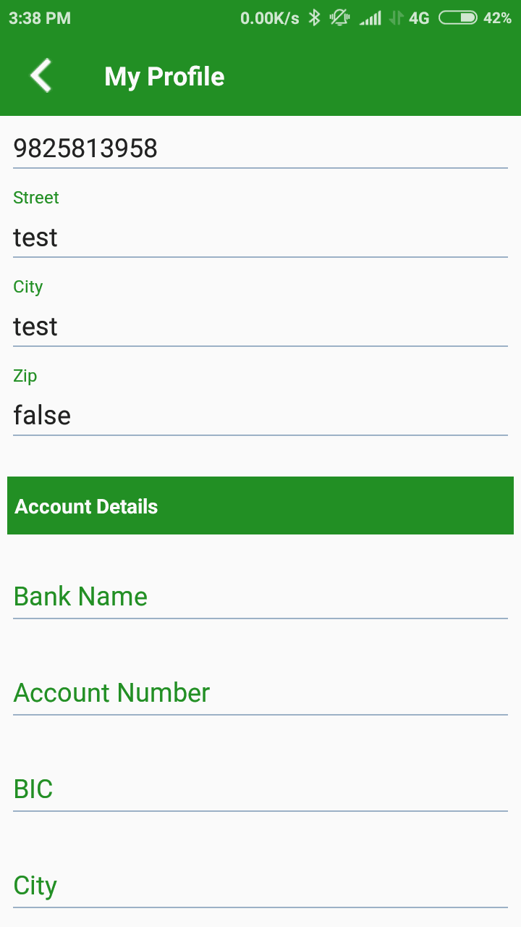Select the empty City field under Account Details
The image size is (521, 927).
[x=260, y=886]
